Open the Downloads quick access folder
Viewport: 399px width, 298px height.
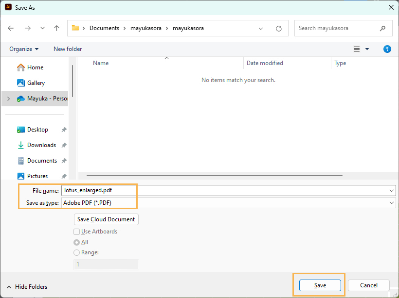pos(41,145)
